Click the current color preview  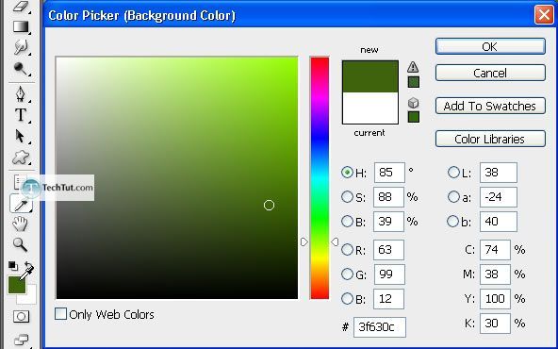coord(370,108)
